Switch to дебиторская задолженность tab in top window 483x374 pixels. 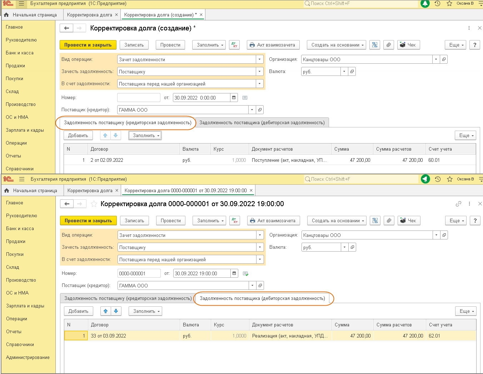262,123
